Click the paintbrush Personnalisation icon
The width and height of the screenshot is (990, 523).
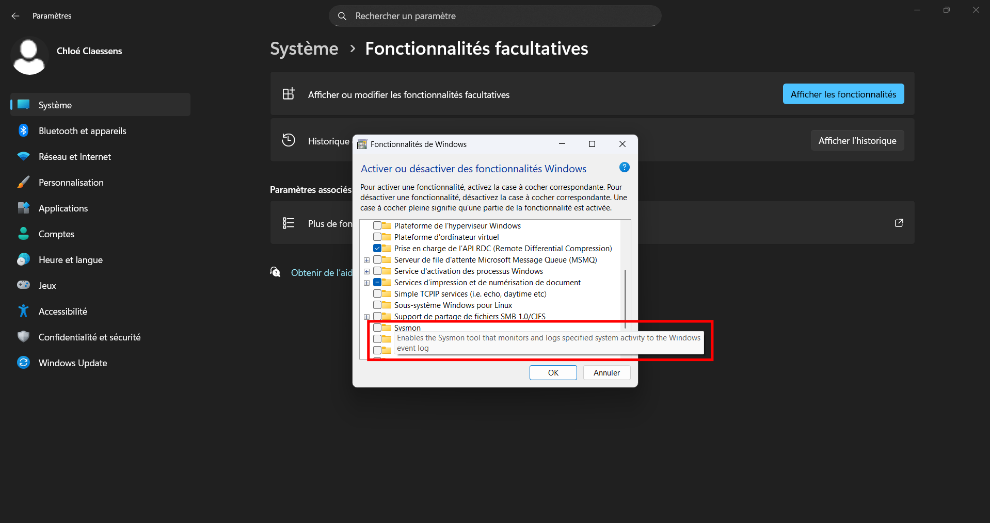tap(24, 182)
